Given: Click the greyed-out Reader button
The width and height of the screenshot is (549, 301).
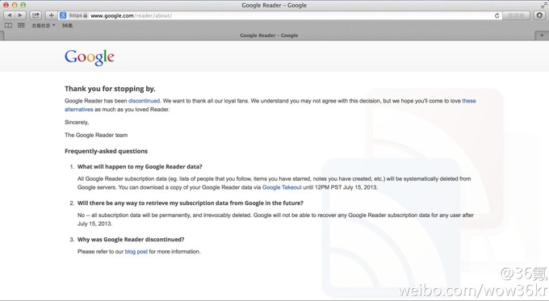Looking at the screenshot, I should [x=516, y=15].
